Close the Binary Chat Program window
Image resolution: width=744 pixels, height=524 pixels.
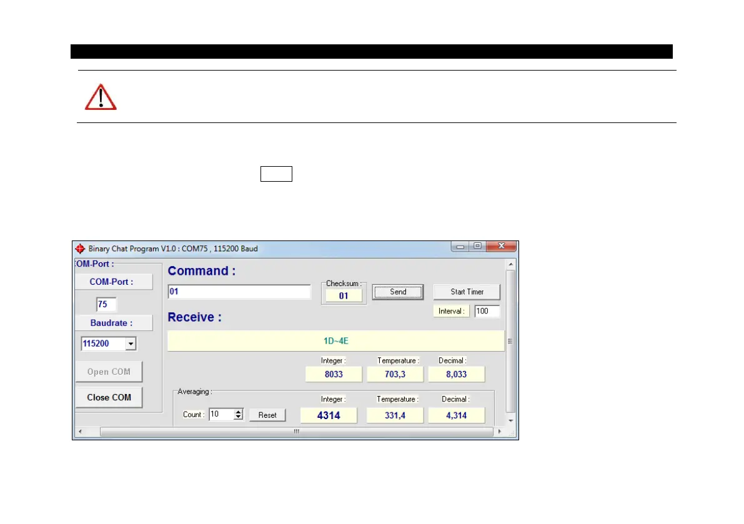pyautogui.click(x=501, y=246)
